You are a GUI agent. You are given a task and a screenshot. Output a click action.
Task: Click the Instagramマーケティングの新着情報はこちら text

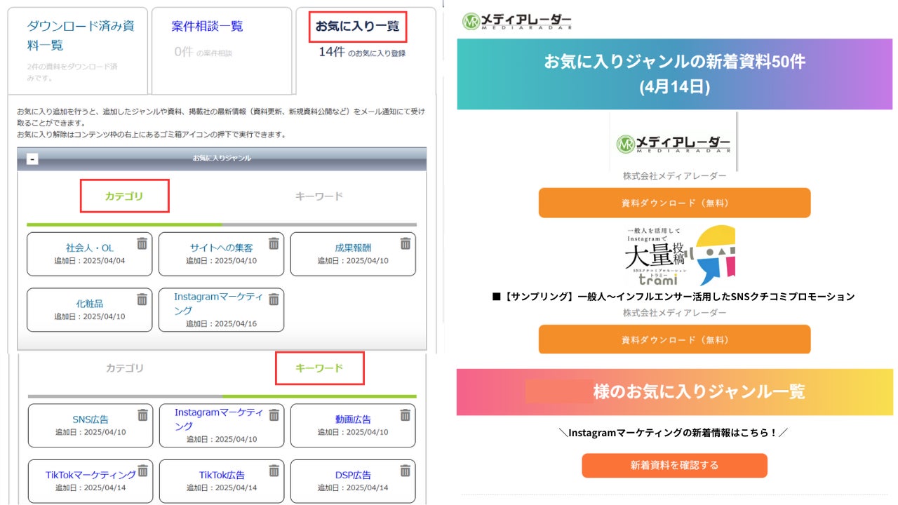coord(674,433)
